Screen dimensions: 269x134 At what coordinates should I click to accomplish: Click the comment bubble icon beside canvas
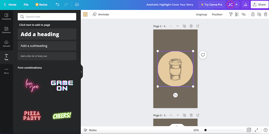click(203, 55)
